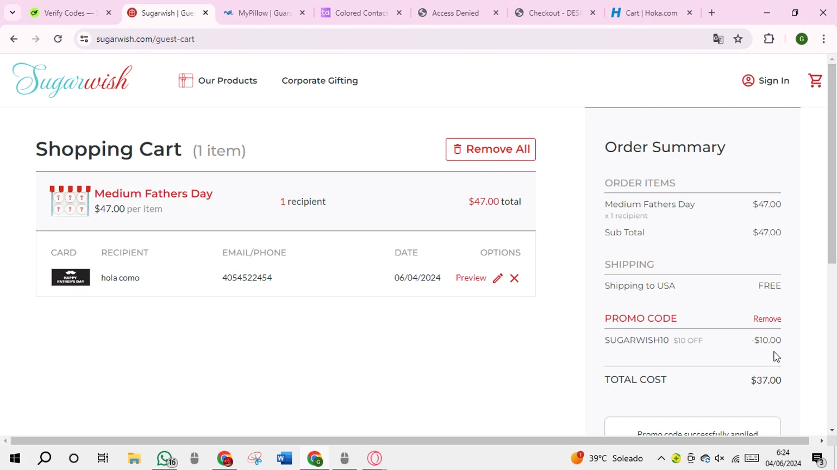Open the shopping cart icon in header
Screen dimensions: 837x470
[815, 80]
